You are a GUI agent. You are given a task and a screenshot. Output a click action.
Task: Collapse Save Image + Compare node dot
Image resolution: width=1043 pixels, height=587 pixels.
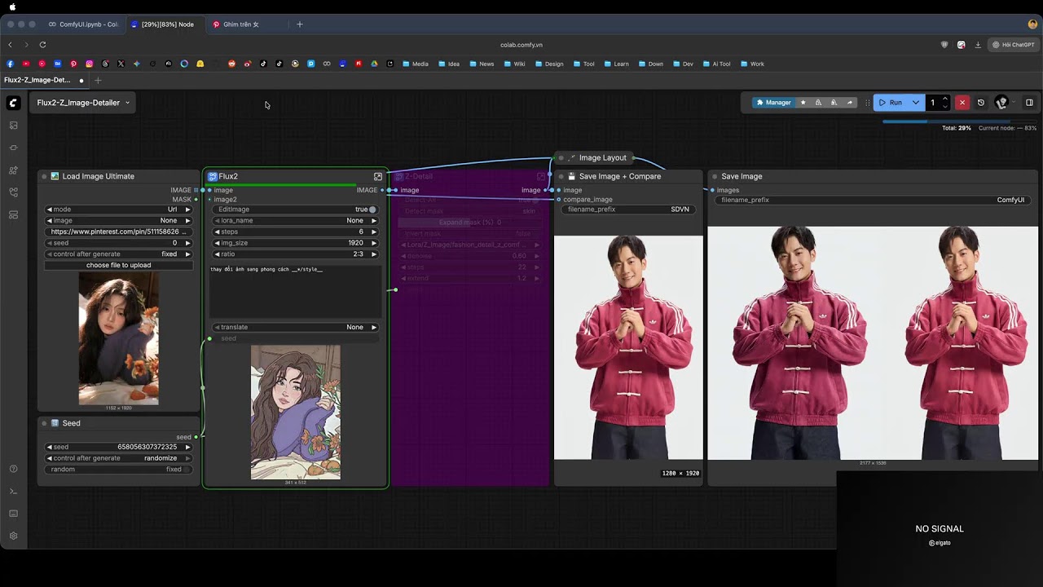click(x=561, y=176)
